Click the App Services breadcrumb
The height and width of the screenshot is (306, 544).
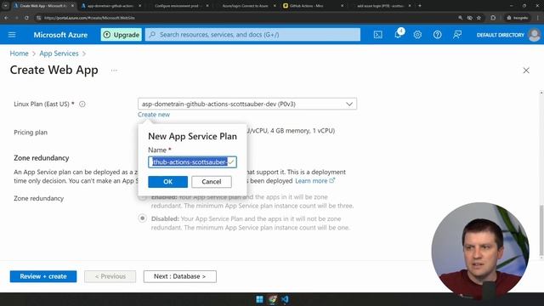coord(59,54)
